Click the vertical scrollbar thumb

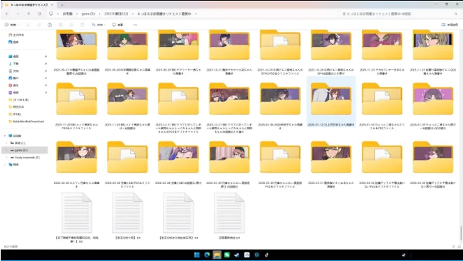pos(461,233)
